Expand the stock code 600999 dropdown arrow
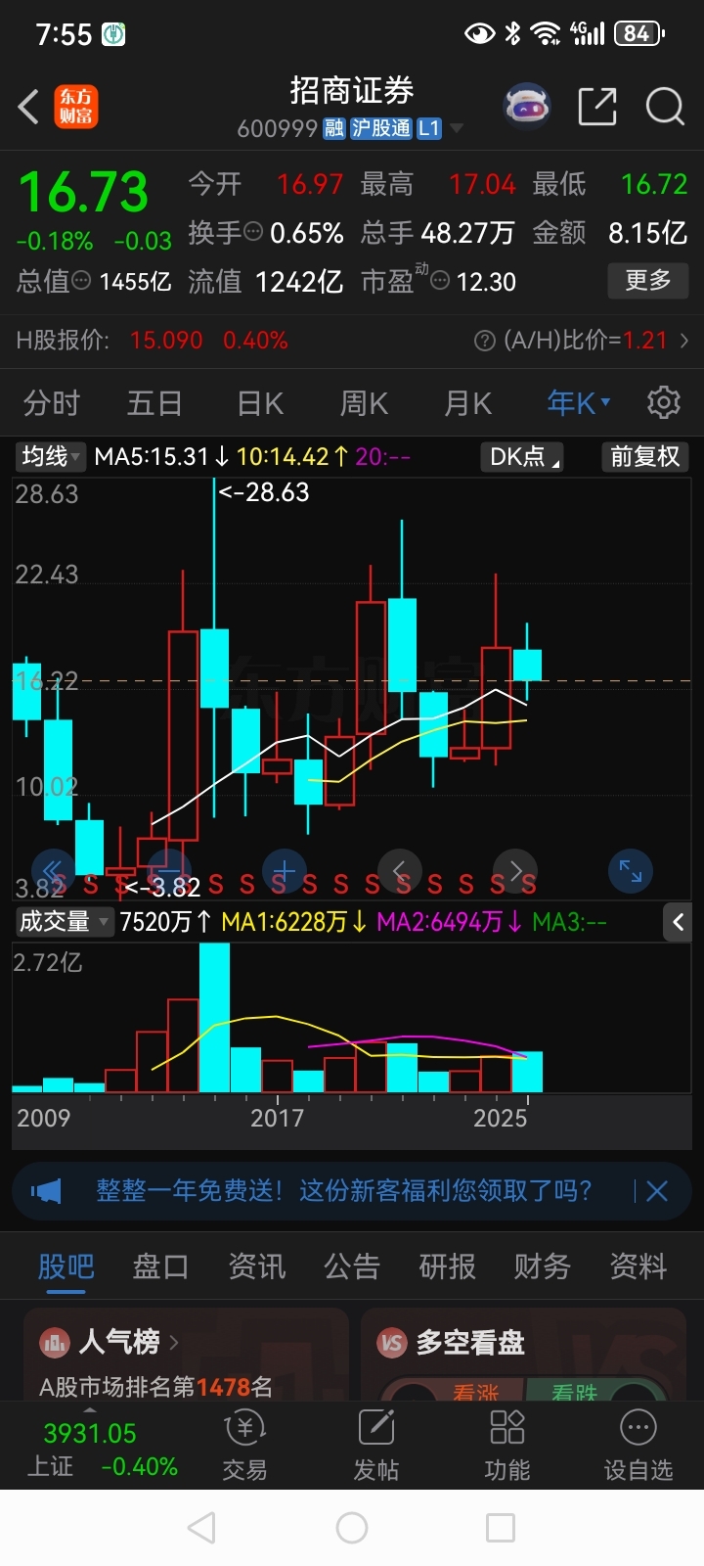Screen dimensions: 704x1566 click(456, 129)
